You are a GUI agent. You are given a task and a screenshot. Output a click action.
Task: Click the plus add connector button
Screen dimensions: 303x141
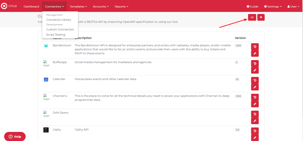pyautogui.click(x=261, y=17)
